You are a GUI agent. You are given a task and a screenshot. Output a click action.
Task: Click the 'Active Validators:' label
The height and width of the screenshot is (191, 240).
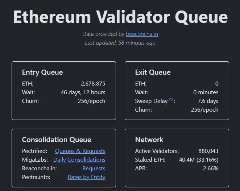click(157, 151)
